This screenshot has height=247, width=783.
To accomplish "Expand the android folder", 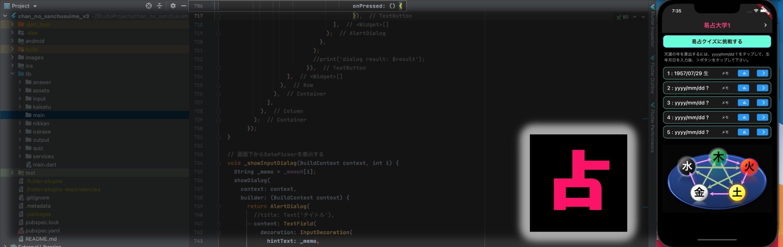I will tap(12, 41).
